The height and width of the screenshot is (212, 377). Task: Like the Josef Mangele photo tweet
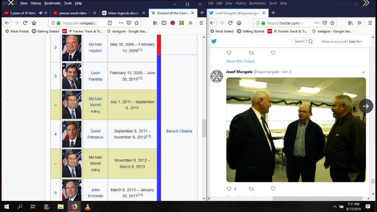click(273, 188)
